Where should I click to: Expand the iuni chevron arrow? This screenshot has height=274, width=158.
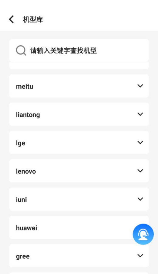pos(140,199)
